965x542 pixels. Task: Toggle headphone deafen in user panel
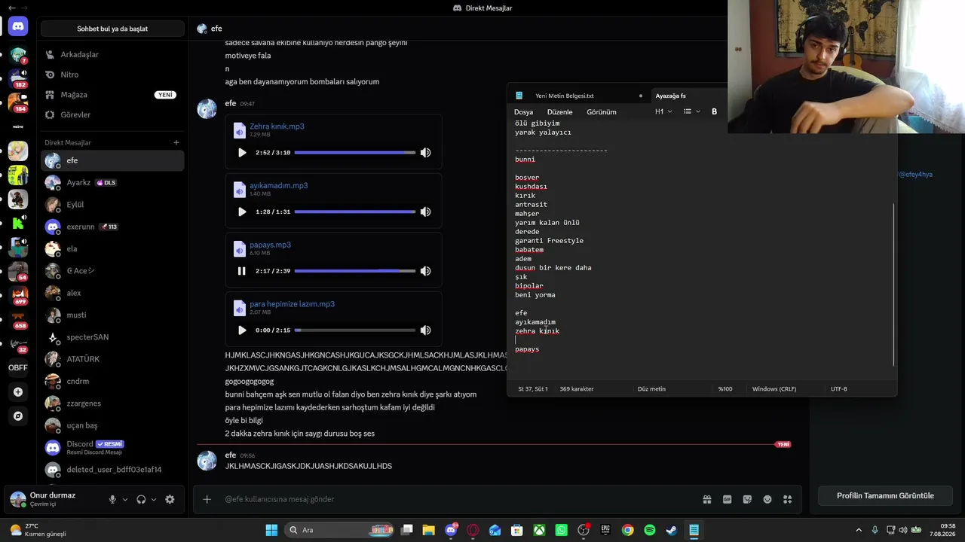pyautogui.click(x=141, y=499)
